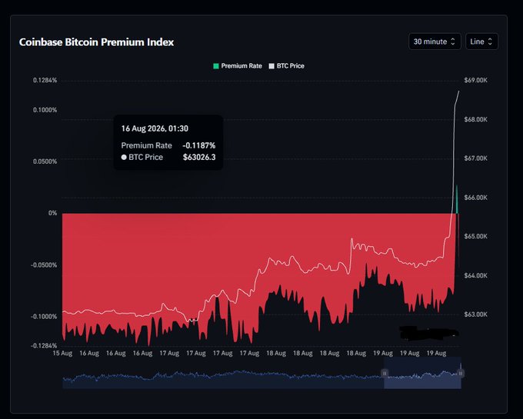Open the 30 minute interval dropdown
This screenshot has width=523, height=419.
click(x=435, y=42)
